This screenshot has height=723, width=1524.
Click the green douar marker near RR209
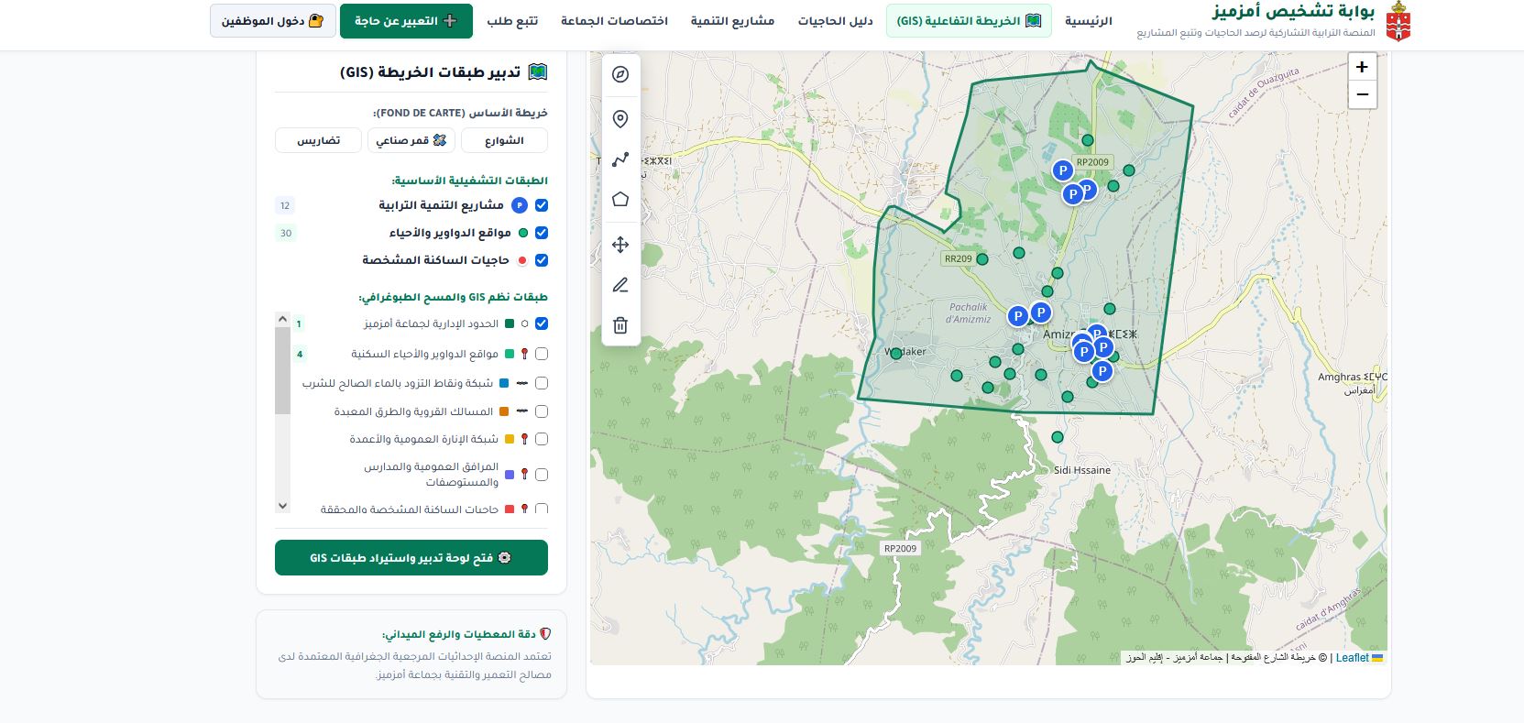pyautogui.click(x=982, y=259)
